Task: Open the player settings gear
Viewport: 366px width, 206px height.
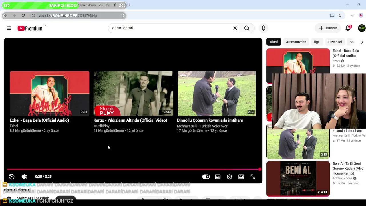Action: (229, 177)
